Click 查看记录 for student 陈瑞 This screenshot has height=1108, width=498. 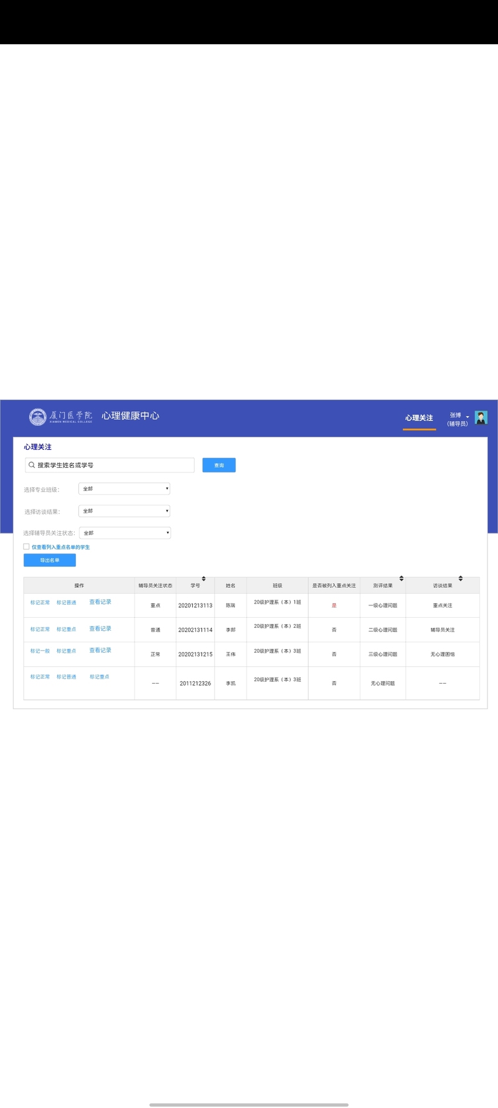pos(100,602)
